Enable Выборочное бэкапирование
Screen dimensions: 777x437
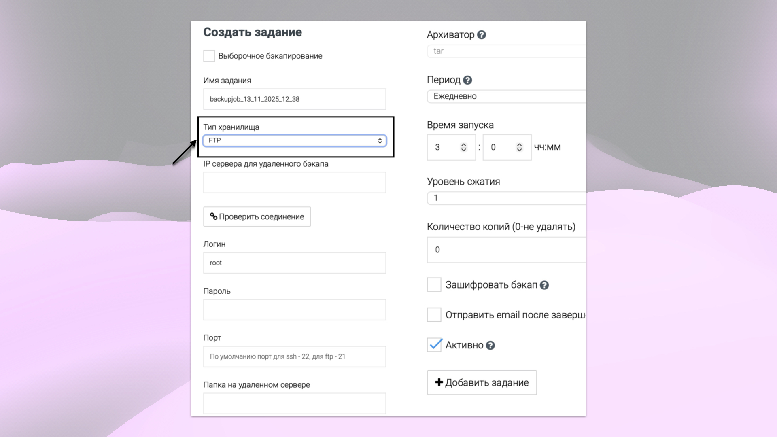point(209,56)
